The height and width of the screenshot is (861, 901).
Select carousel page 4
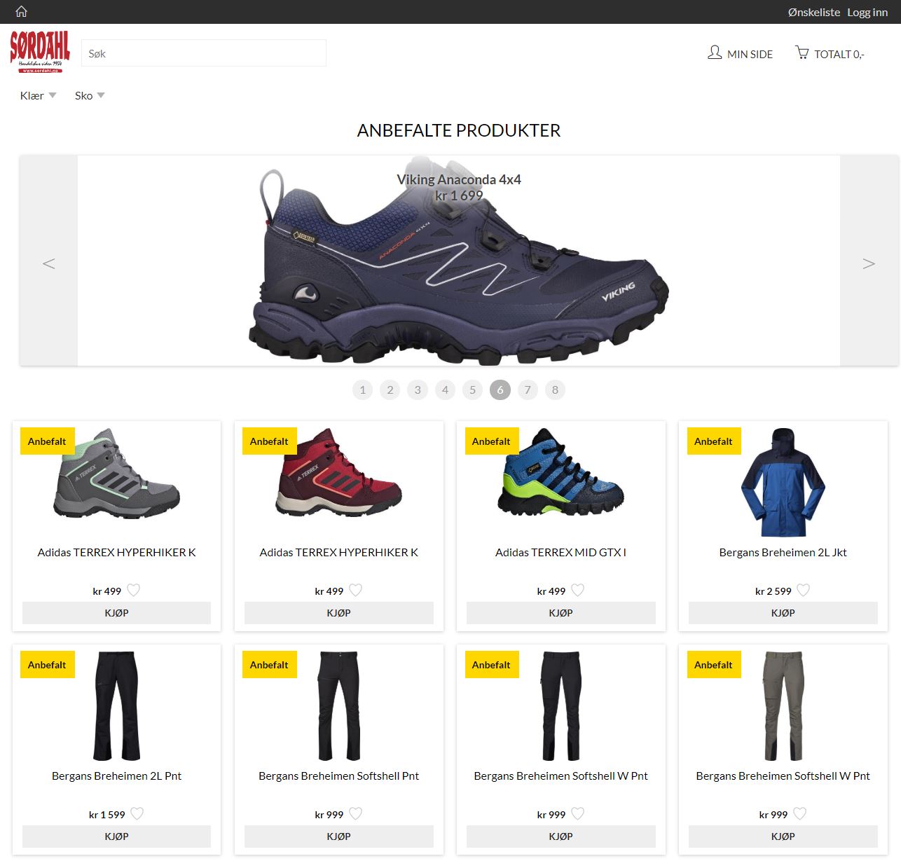445,390
